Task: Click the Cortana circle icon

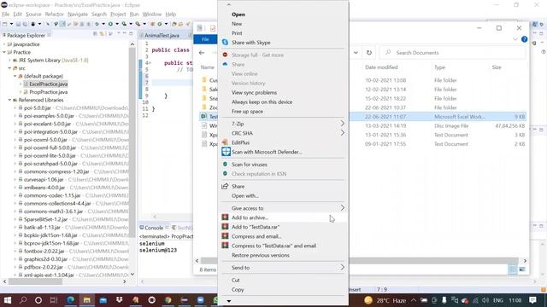Action: 38,300
